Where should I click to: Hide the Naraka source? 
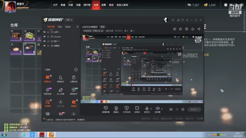tap(44, 36)
